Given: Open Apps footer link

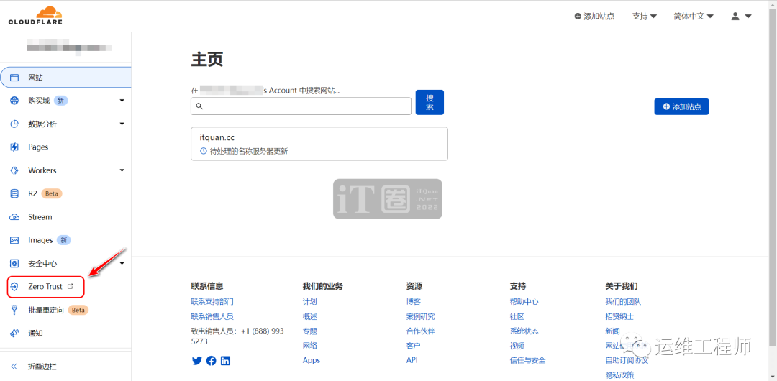Looking at the screenshot, I should click(312, 360).
